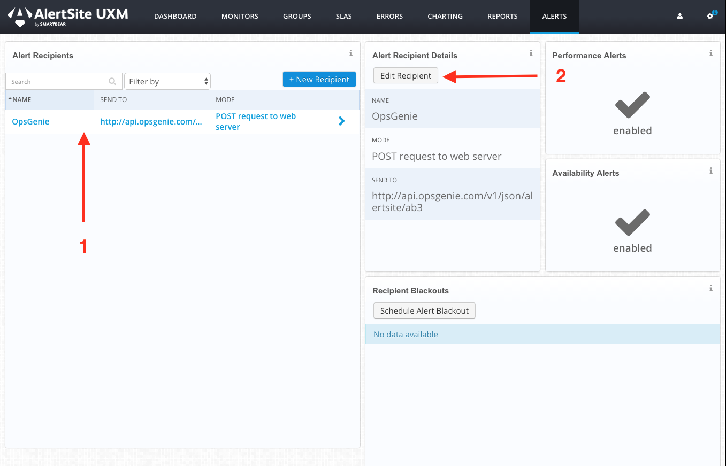Click the Edit Recipient button
The height and width of the screenshot is (466, 726).
pyautogui.click(x=406, y=75)
